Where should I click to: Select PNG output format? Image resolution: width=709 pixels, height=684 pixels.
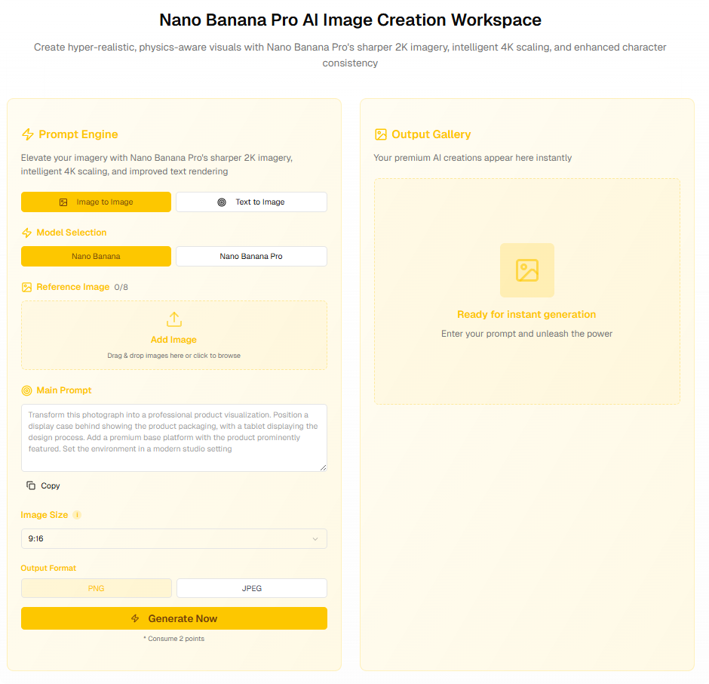pyautogui.click(x=96, y=587)
